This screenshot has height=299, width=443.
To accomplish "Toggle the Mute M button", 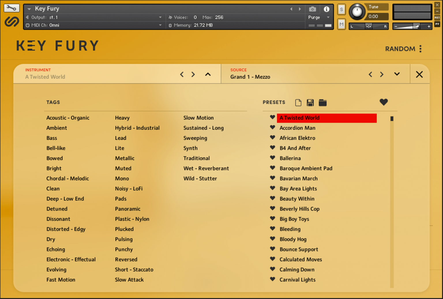I will [341, 25].
